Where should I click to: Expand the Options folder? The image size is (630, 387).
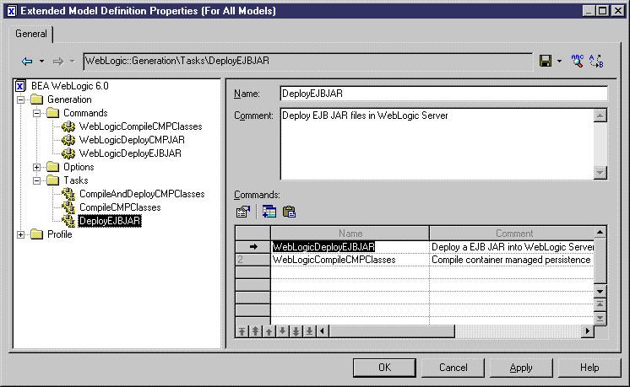pyautogui.click(x=36, y=167)
